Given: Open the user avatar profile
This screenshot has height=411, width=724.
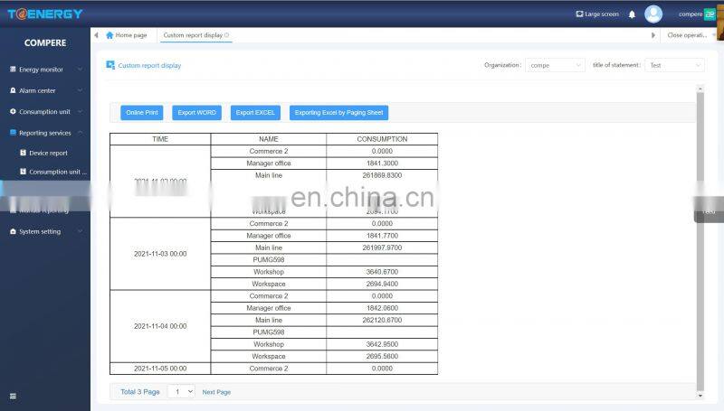Looking at the screenshot, I should click(653, 14).
